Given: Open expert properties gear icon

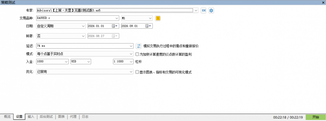Looking at the screenshot, I should (x=211, y=10).
